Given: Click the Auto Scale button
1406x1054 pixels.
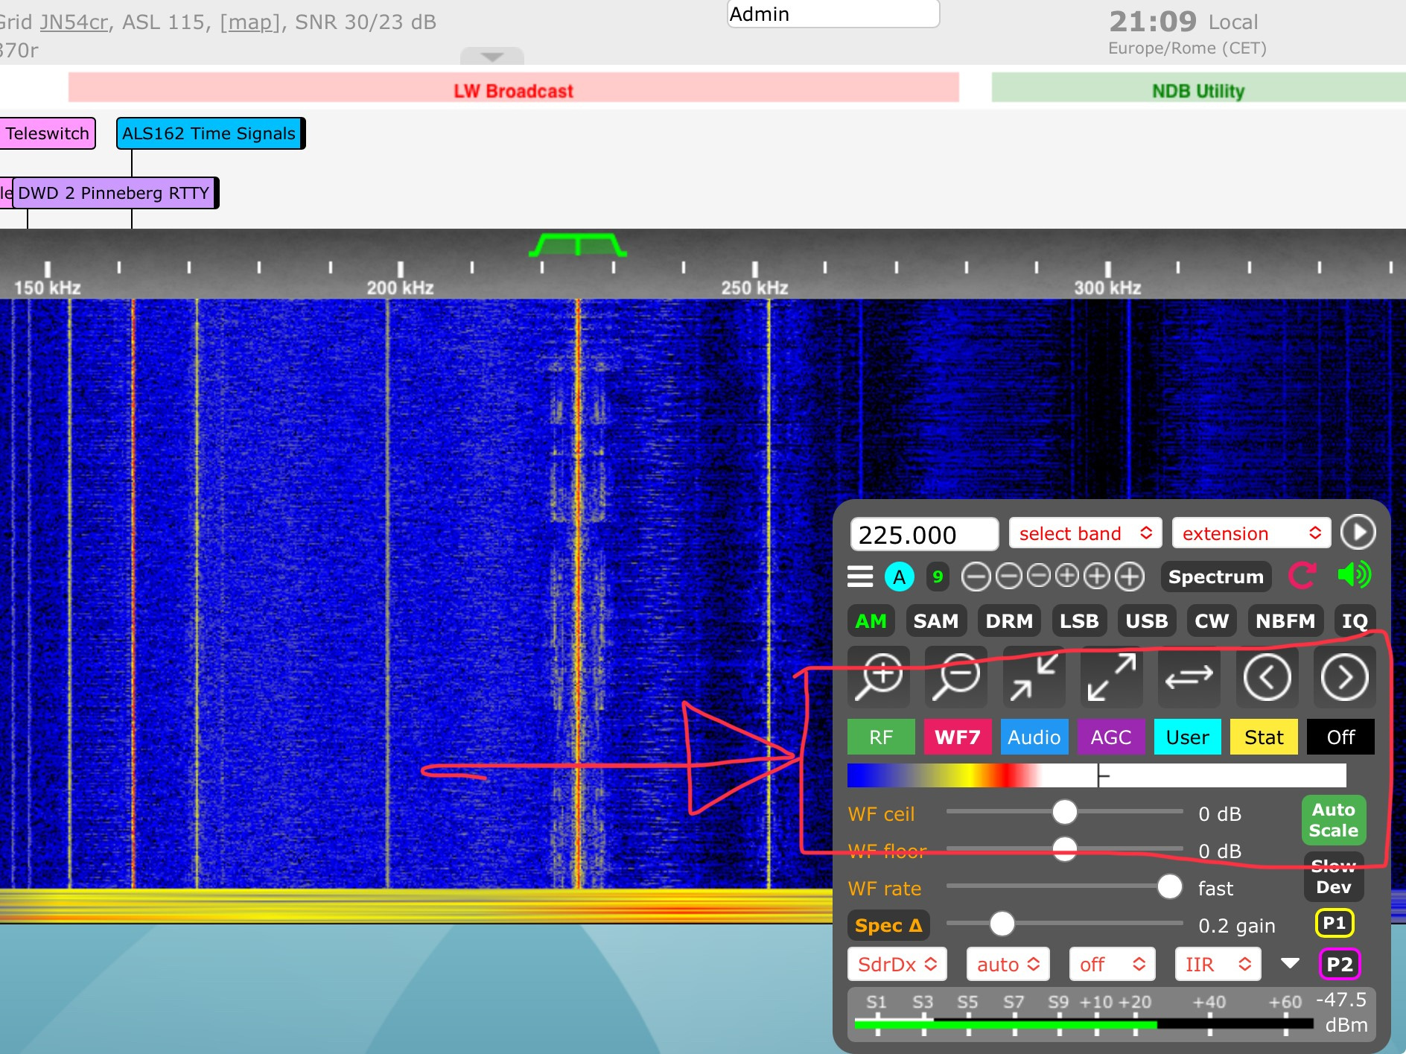Looking at the screenshot, I should [x=1333, y=820].
